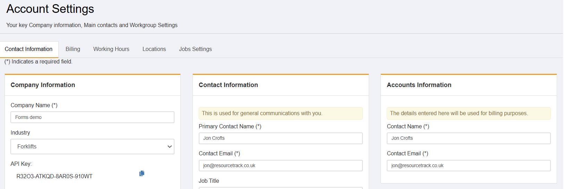Click the Contact Information tab
This screenshot has width=564, height=189.
[x=29, y=49]
